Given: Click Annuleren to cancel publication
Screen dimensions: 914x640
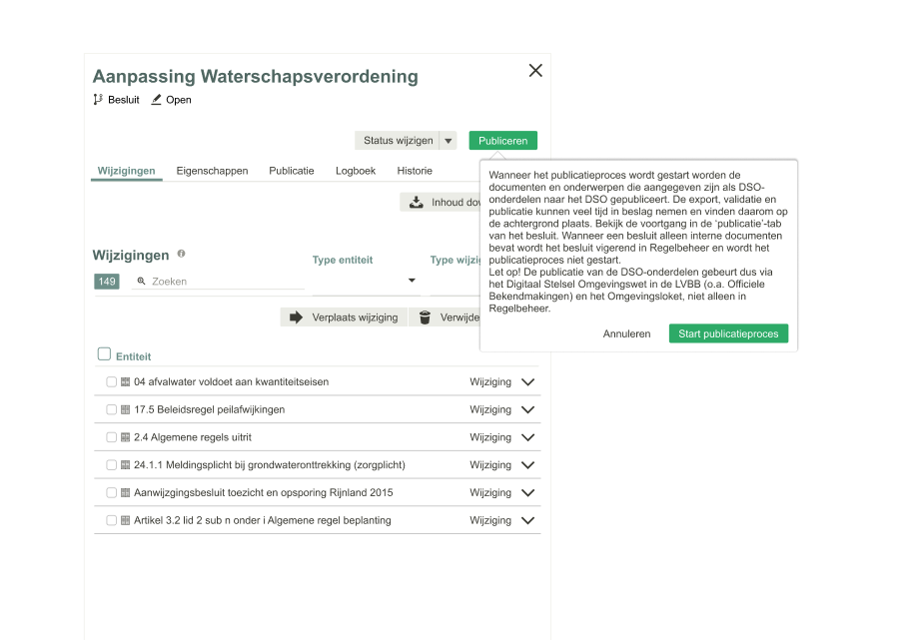Looking at the screenshot, I should tap(626, 333).
